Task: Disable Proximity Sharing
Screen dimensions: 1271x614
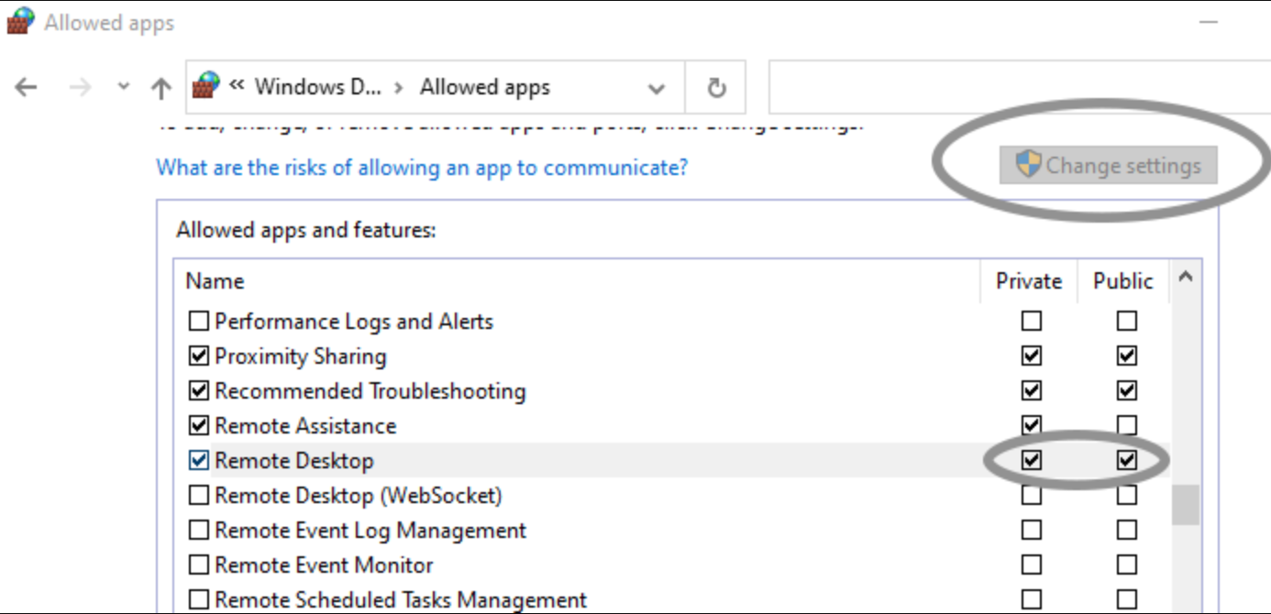Action: [198, 356]
